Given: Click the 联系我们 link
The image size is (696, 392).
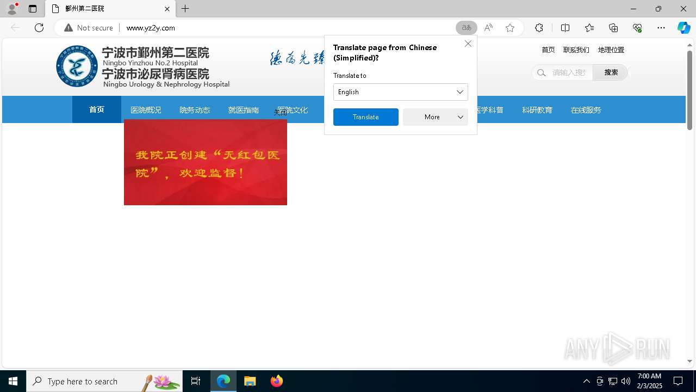Looking at the screenshot, I should coord(576,50).
